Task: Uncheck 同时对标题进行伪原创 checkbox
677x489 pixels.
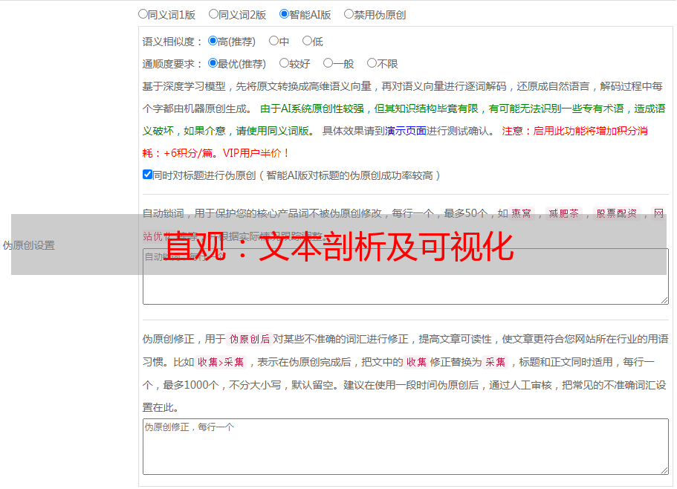Action: pos(147,175)
